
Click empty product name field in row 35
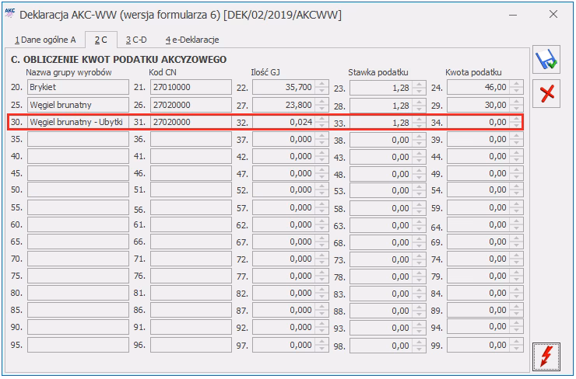click(x=78, y=139)
